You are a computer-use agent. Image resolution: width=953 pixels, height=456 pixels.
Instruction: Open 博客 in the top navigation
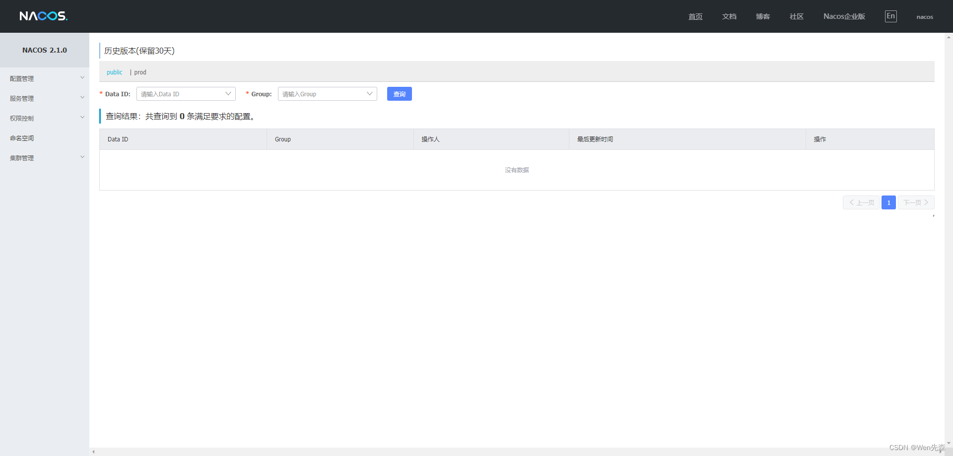point(762,16)
